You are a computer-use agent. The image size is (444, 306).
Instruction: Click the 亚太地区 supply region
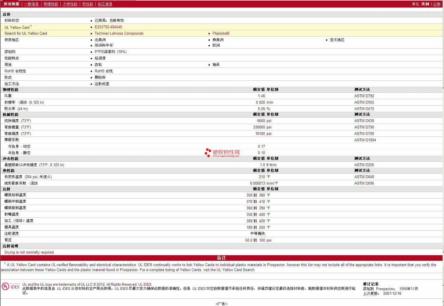tap(337, 40)
